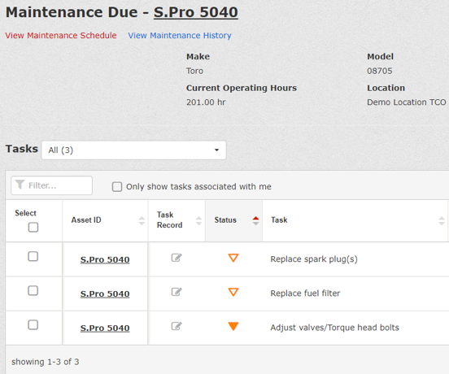This screenshot has width=449, height=374.
Task: Click Adjust valves/Torque head bolts task text
Action: click(334, 328)
